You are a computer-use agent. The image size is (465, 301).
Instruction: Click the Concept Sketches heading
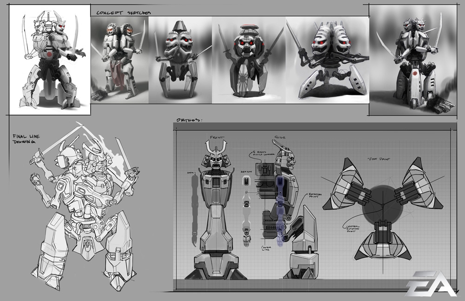[x=123, y=13]
